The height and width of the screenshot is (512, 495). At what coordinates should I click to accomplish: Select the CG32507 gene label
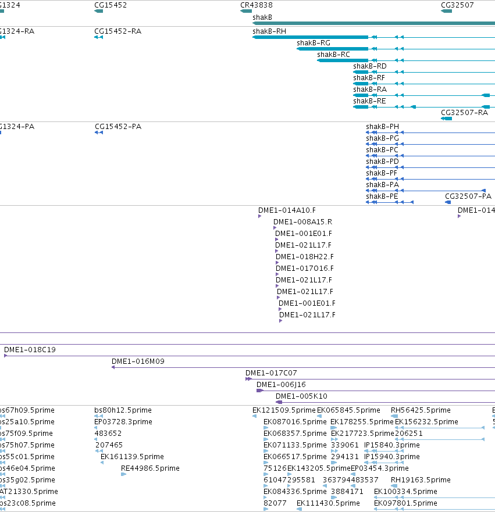457,5
